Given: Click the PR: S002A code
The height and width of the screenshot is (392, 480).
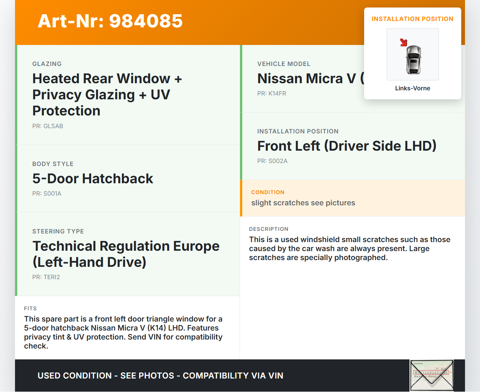Looking at the screenshot, I should (x=272, y=161).
